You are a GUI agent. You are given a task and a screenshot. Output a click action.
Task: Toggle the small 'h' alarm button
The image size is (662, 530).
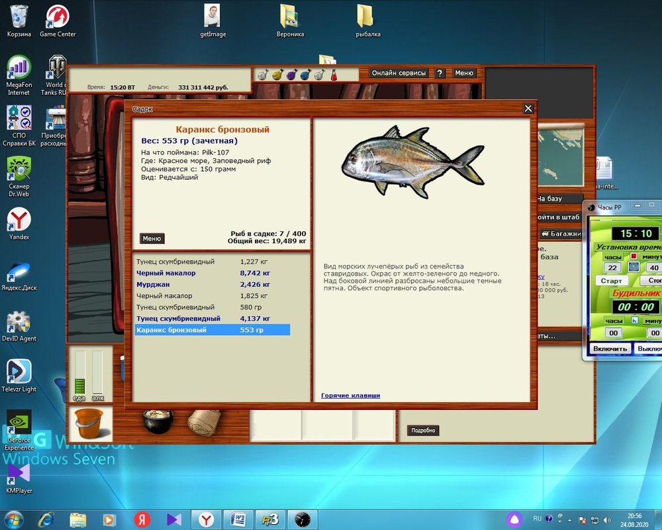634,321
